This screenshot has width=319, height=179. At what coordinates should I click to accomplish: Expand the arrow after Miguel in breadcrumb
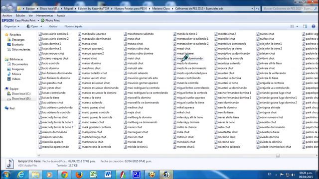tap(75, 9)
